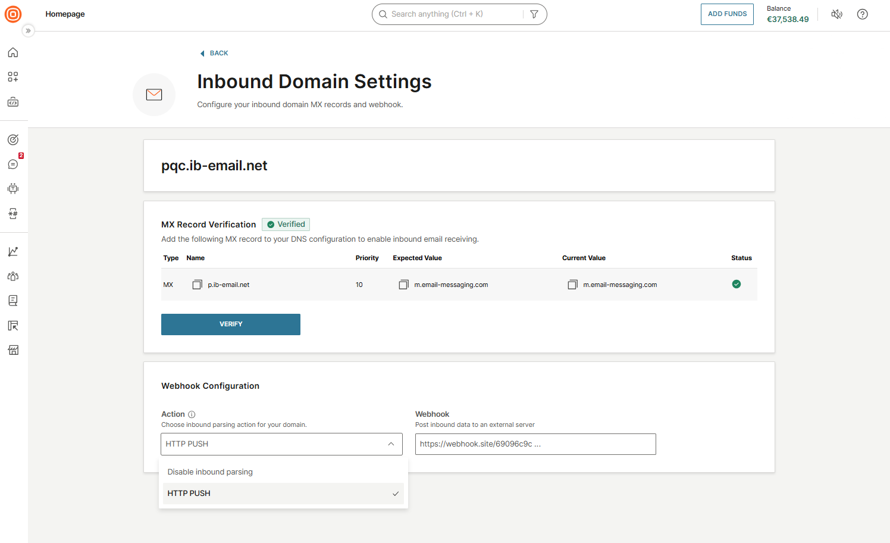Open help via the question mark icon
The height and width of the screenshot is (543, 890).
click(x=862, y=14)
